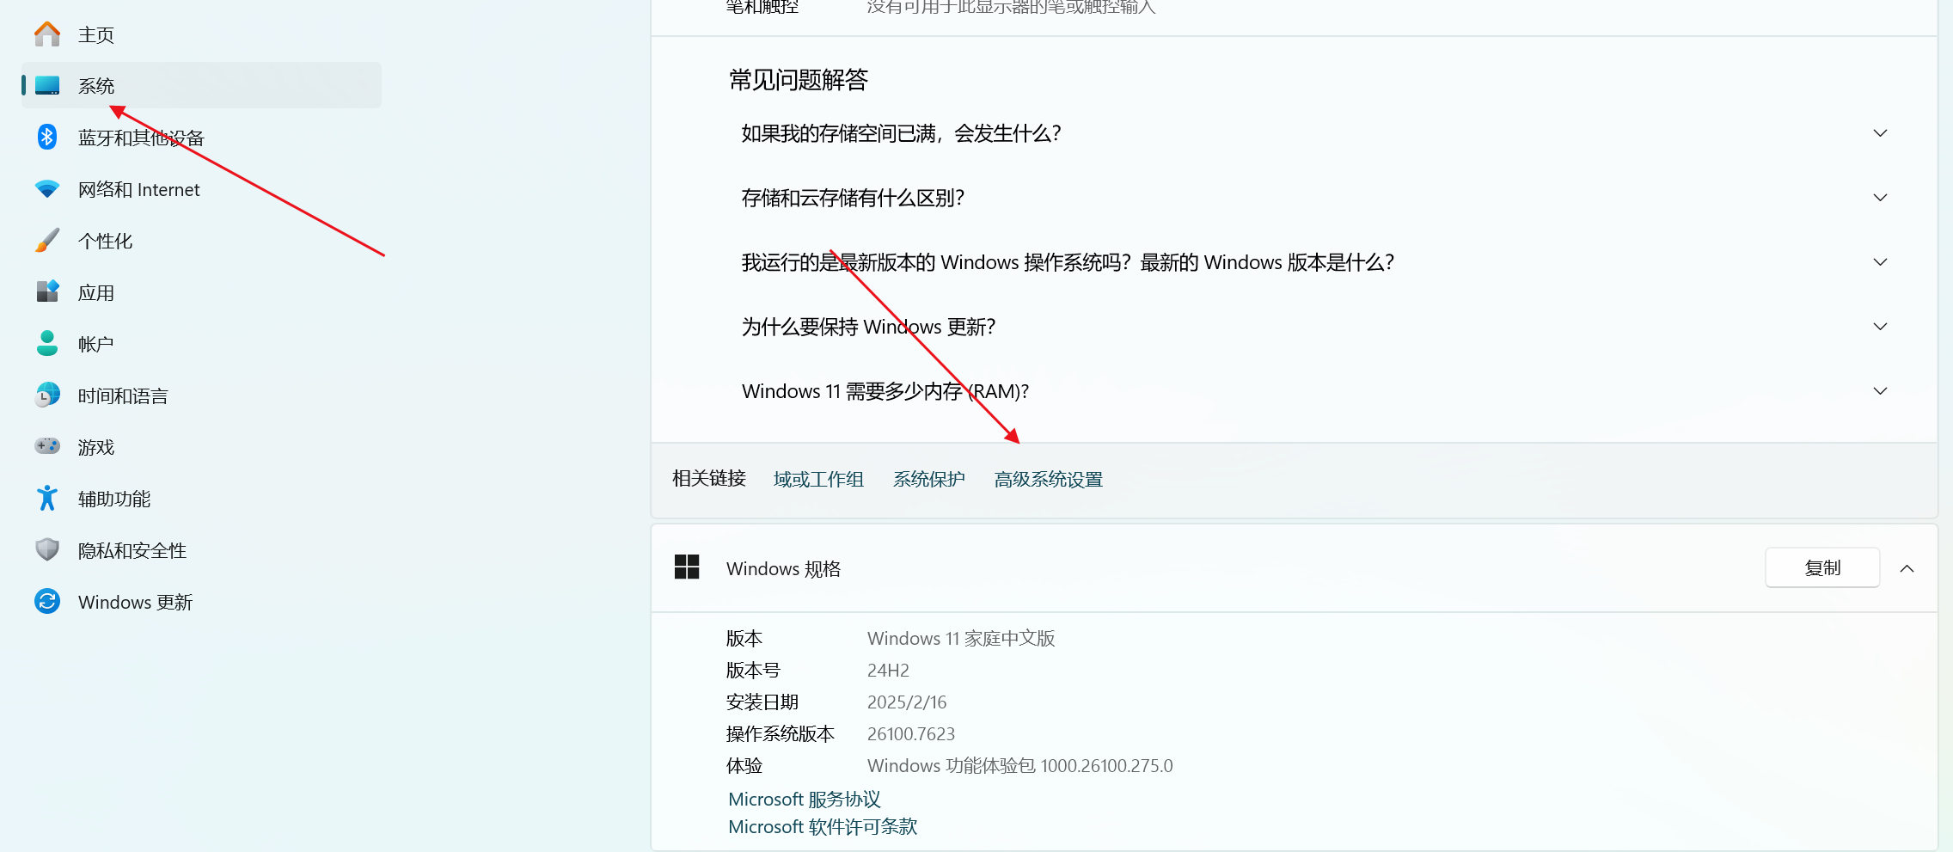Viewport: 1953px width, 852px height.
Task: Open 主页 in the settings sidebar
Action: 201,34
